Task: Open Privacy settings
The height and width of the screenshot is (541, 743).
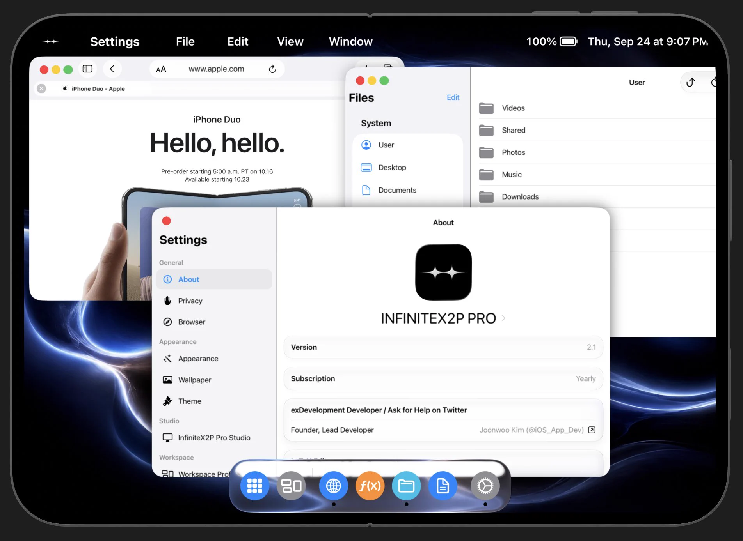Action: click(x=214, y=301)
